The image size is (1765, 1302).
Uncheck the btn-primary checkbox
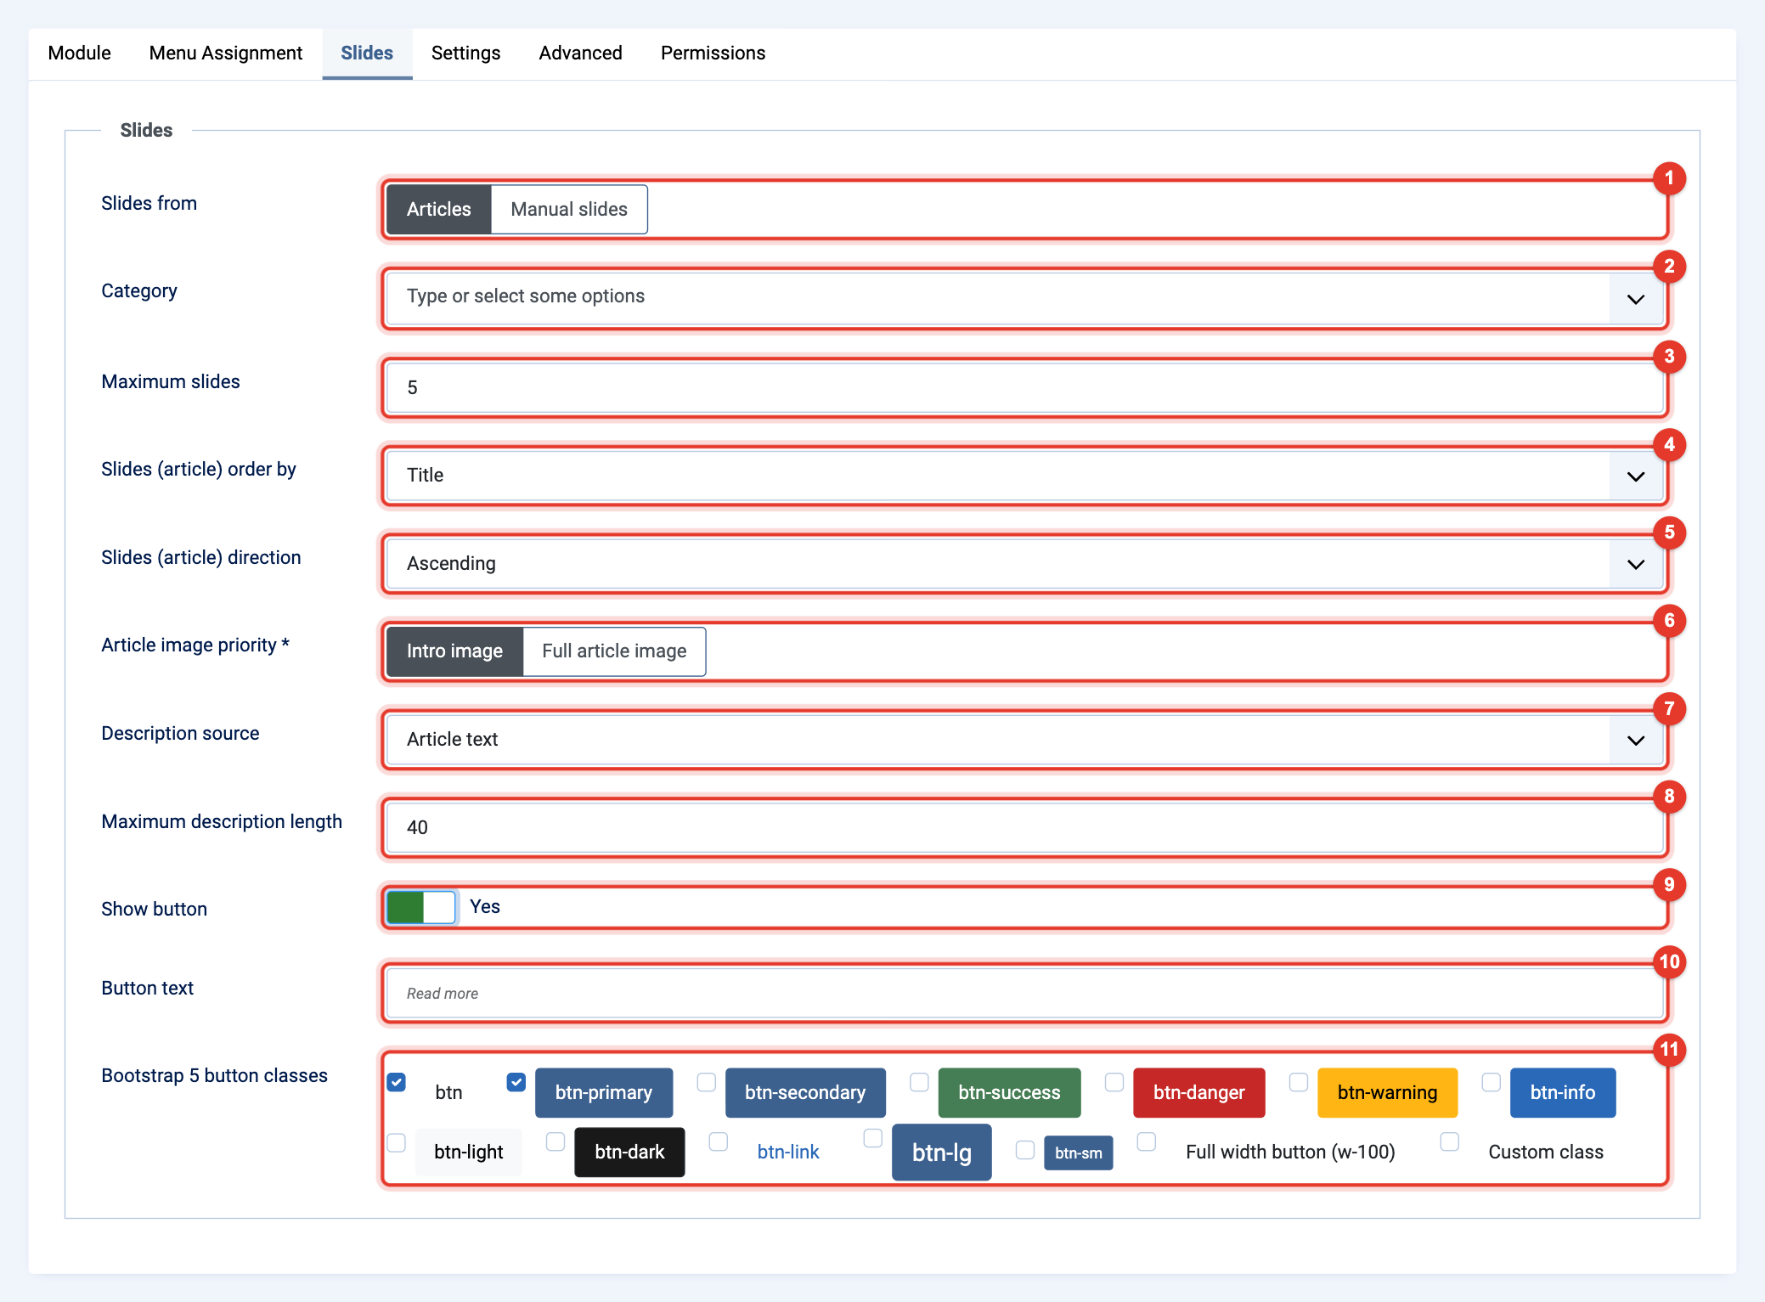pos(516,1082)
